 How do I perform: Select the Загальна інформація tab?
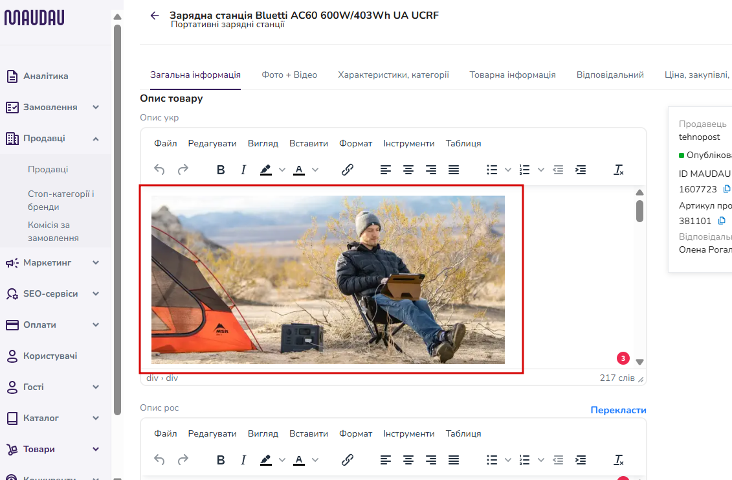pos(195,74)
